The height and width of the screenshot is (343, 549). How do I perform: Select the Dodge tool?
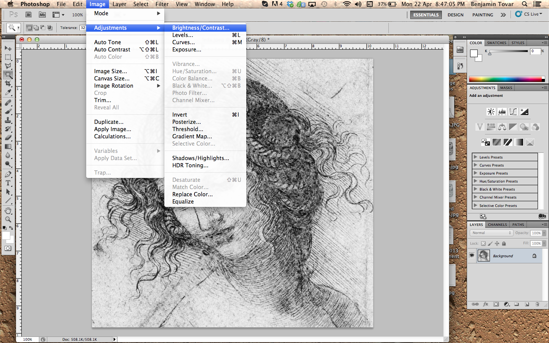8,164
